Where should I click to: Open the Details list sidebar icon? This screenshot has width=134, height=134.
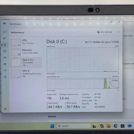[5, 71]
